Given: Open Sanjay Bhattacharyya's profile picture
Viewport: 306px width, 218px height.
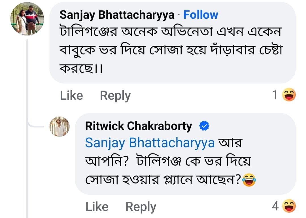Looking at the screenshot, I should 27,19.
